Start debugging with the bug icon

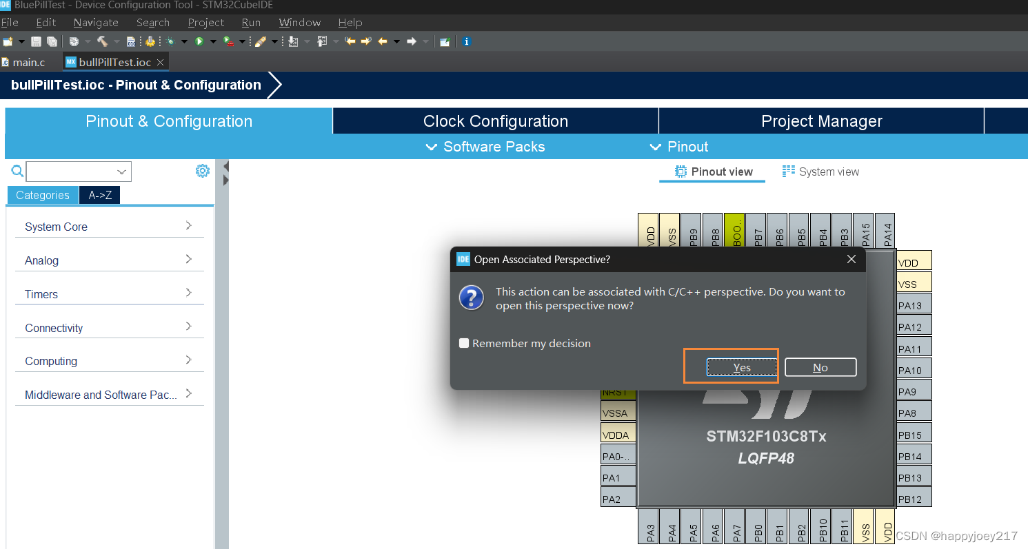pyautogui.click(x=170, y=41)
